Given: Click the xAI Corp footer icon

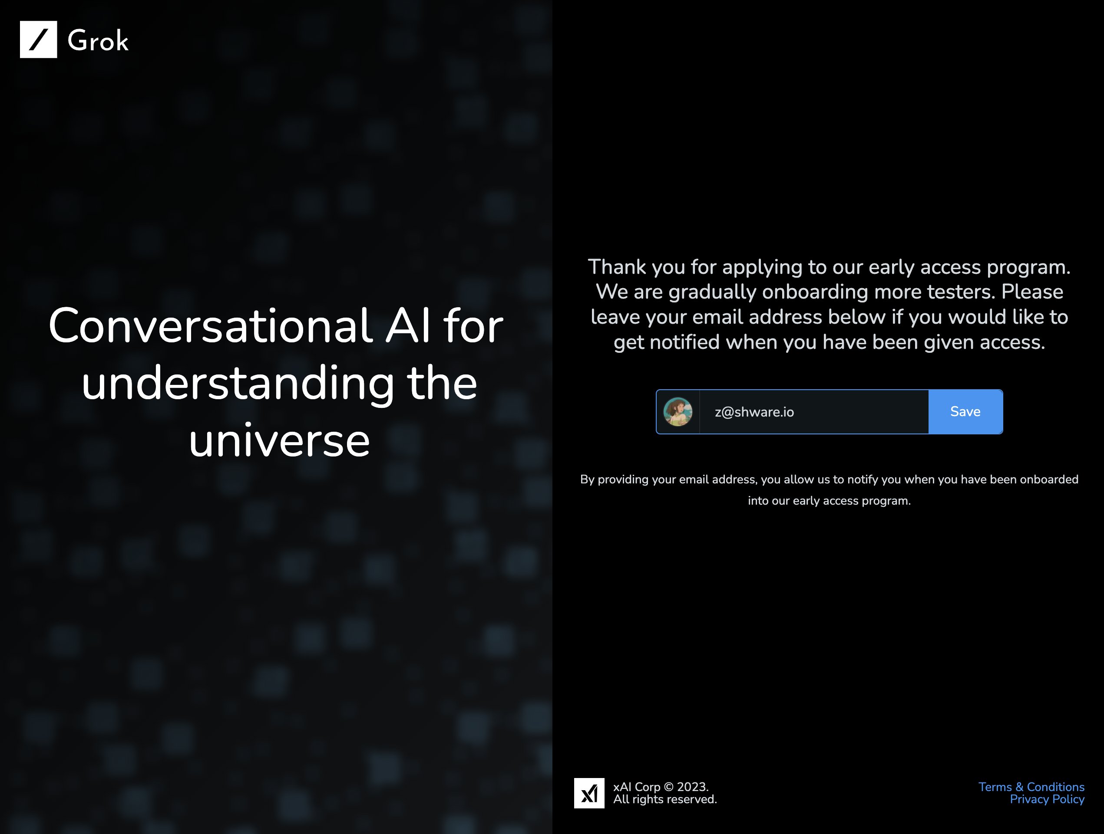Looking at the screenshot, I should tap(589, 793).
